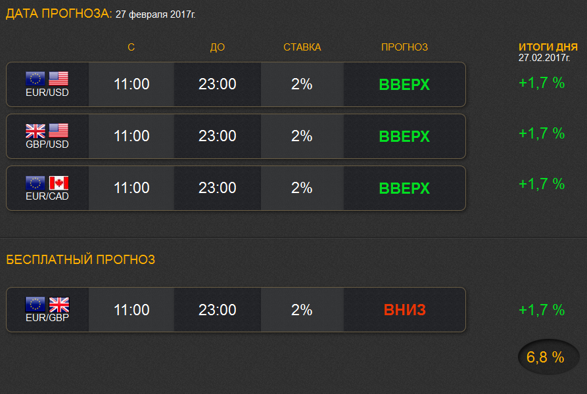Click the ИТОГИ ДНЯ heading

(x=548, y=47)
